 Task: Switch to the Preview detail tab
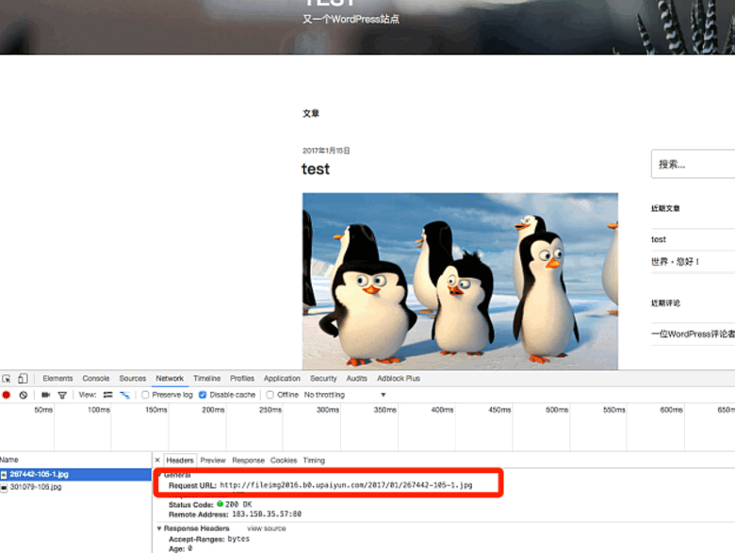213,461
